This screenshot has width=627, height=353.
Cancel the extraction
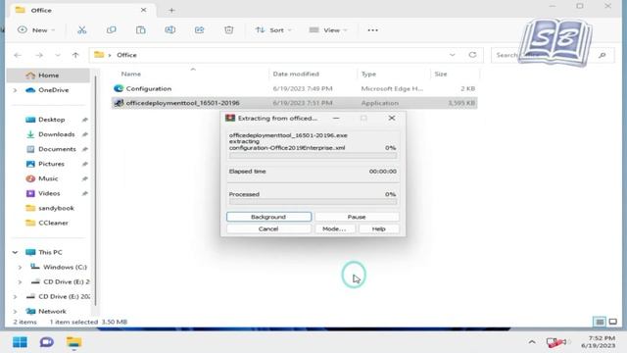[268, 228]
